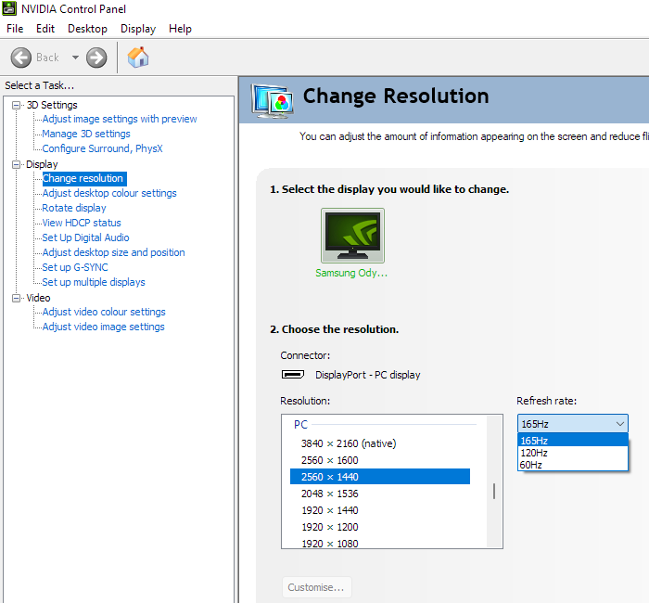Open Set Up Digital Audio
The width and height of the screenshot is (649, 603).
pos(85,237)
